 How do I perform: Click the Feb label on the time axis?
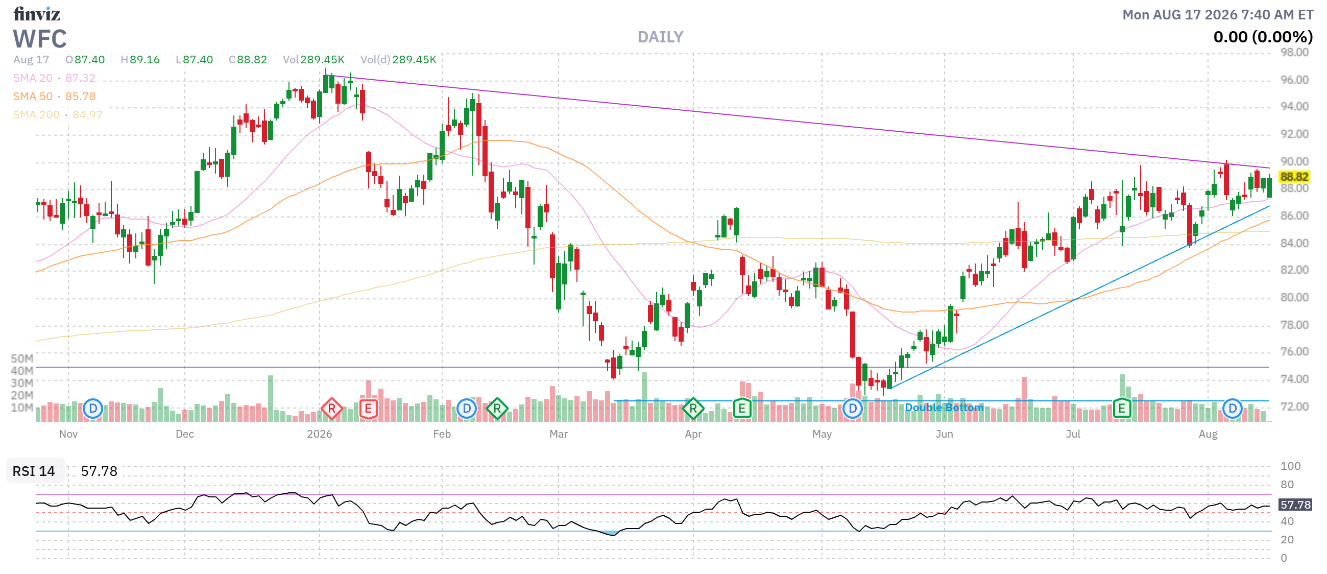pyautogui.click(x=442, y=434)
